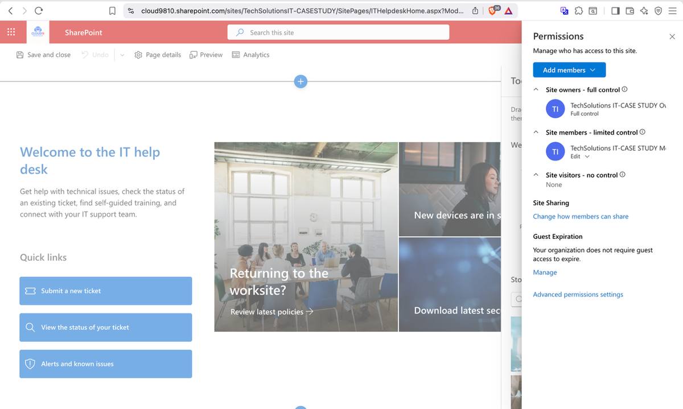Open Leo AI sparkle icon
The image size is (683, 409).
click(644, 10)
